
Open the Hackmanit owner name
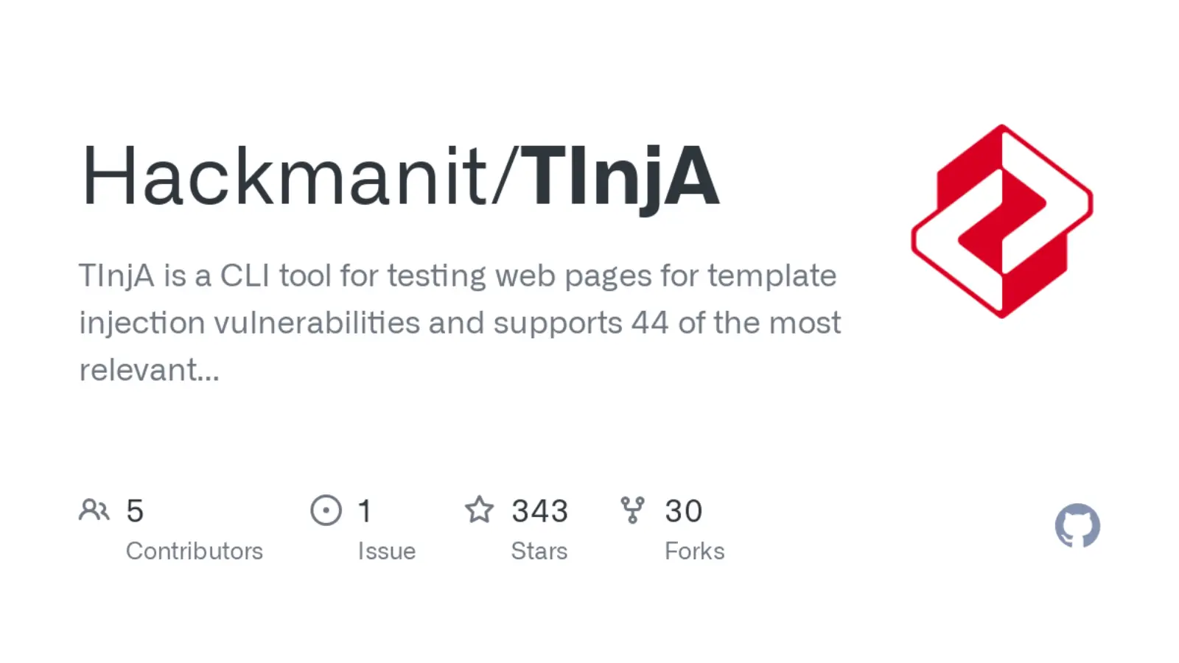coord(284,177)
